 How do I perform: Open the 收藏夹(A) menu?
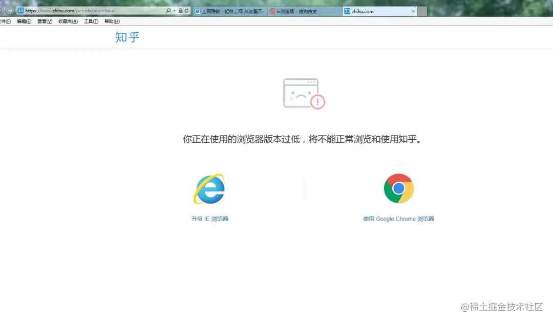[68, 21]
